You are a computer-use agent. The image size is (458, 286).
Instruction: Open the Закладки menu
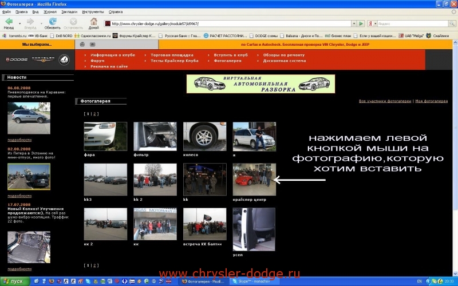tap(69, 12)
